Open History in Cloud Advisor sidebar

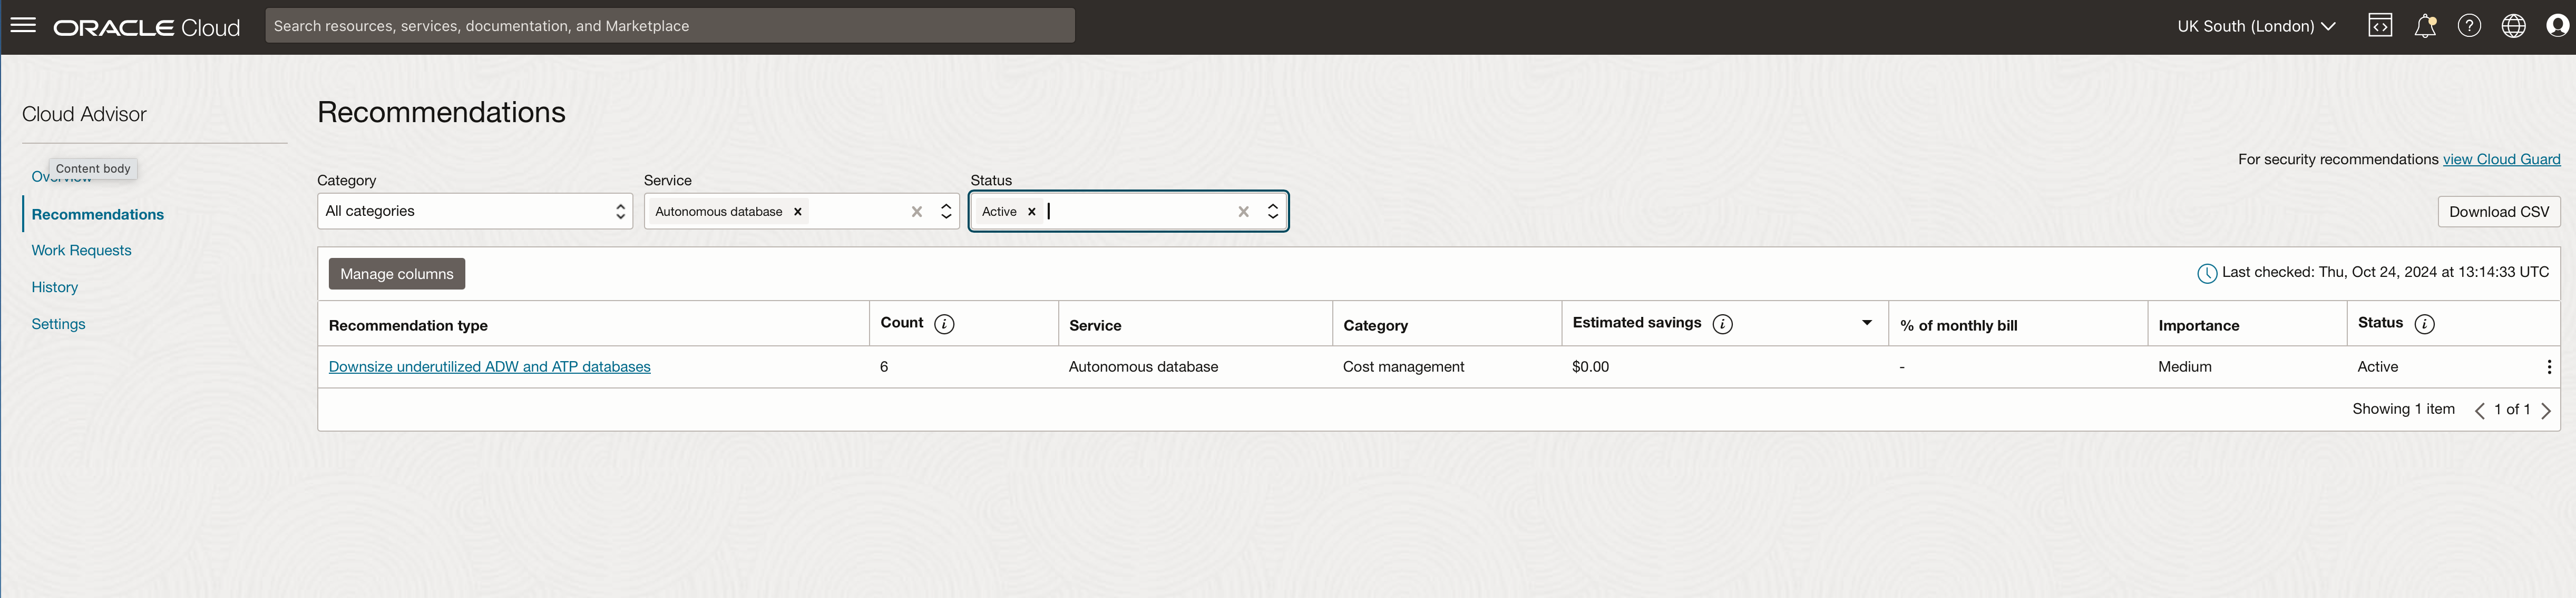pos(54,287)
